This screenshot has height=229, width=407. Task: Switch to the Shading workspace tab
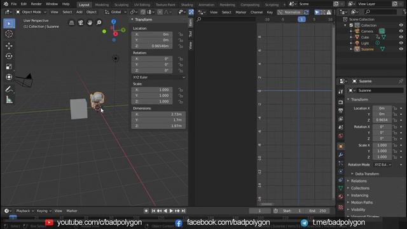pyautogui.click(x=187, y=4)
